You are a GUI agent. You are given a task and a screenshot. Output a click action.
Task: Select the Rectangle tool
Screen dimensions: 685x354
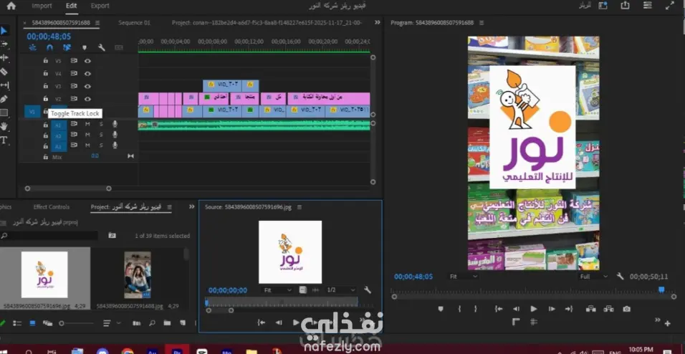(4, 113)
